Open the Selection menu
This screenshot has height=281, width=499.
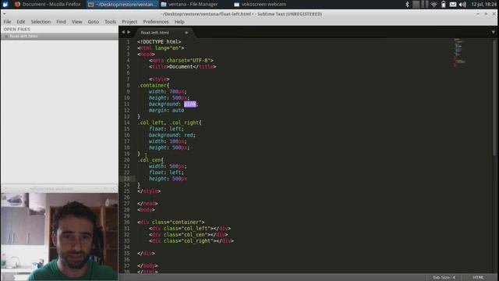click(41, 22)
